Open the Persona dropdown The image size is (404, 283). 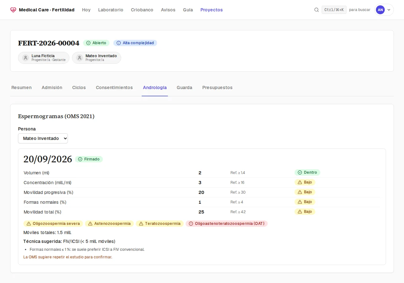point(43,138)
